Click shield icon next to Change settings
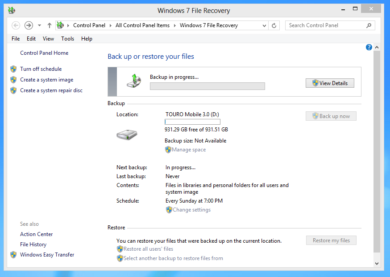The image size is (390, 277). (x=169, y=210)
